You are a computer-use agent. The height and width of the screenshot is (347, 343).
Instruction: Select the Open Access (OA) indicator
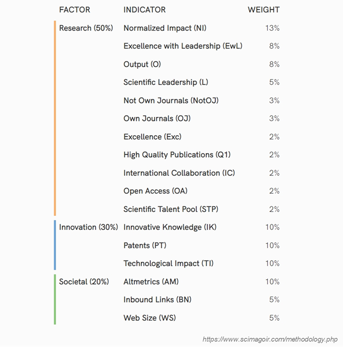click(155, 191)
